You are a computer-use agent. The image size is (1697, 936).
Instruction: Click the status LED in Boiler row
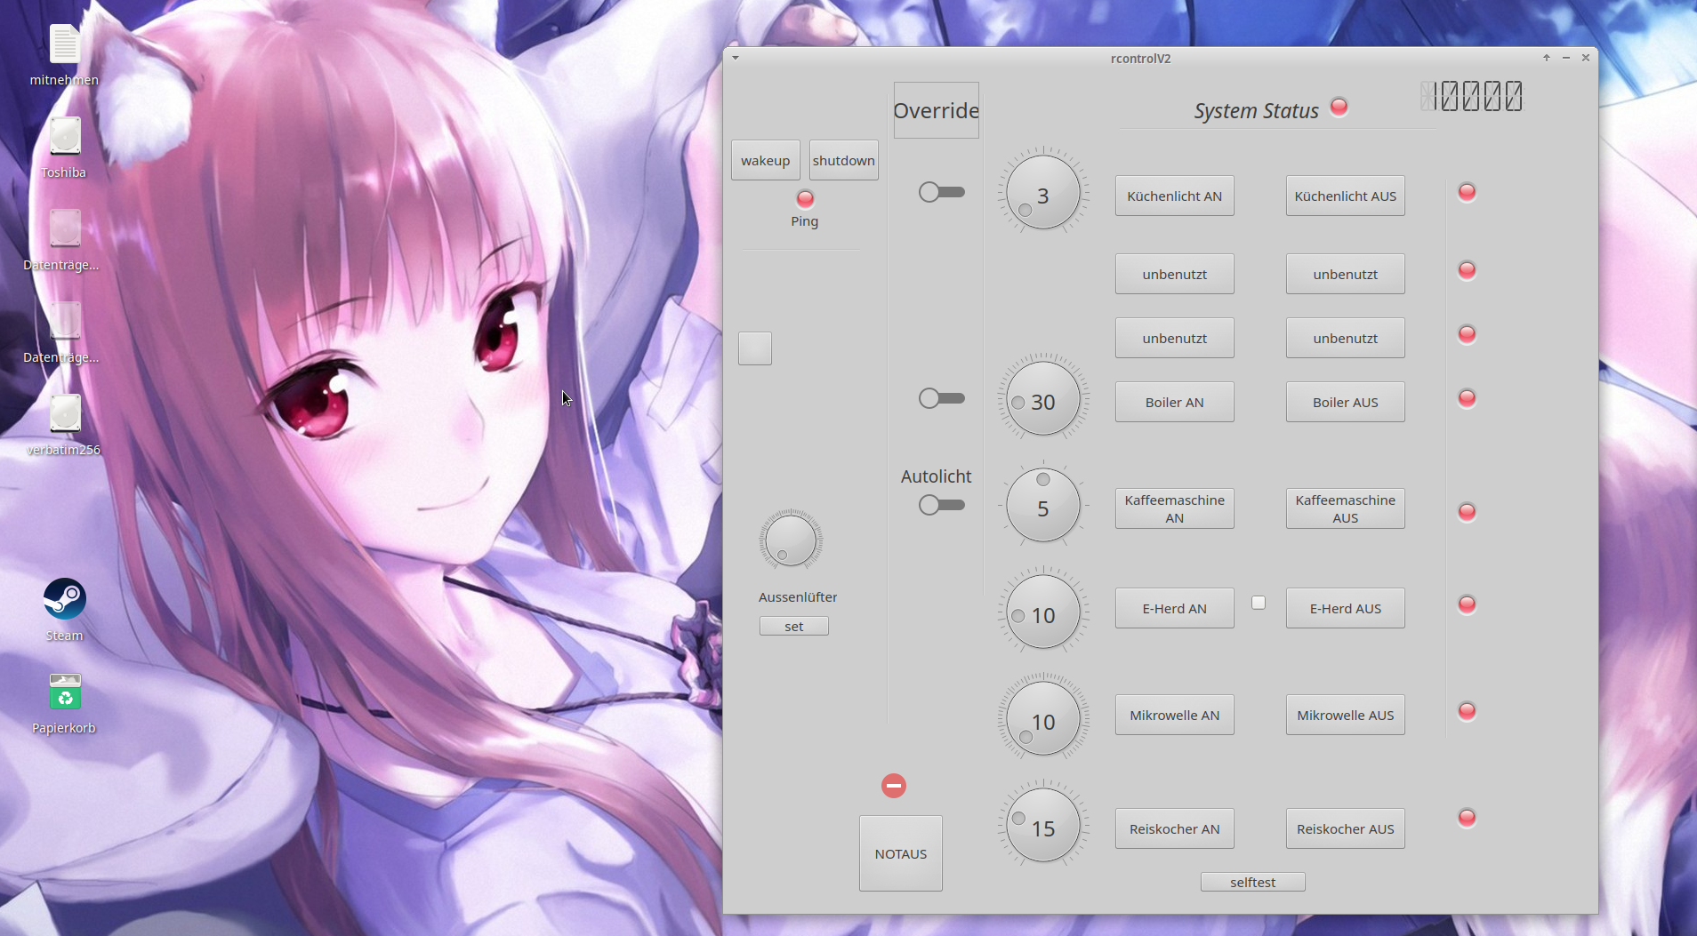point(1467,398)
